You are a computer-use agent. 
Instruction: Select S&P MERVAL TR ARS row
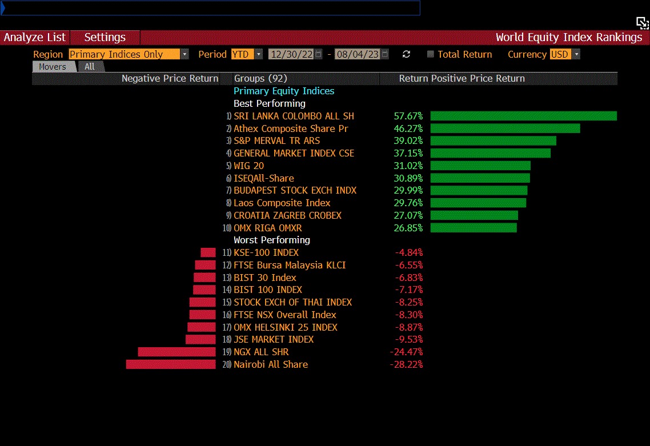point(277,141)
